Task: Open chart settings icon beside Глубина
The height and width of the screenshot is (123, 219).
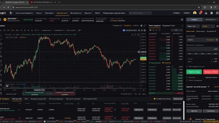Action: coord(141,26)
